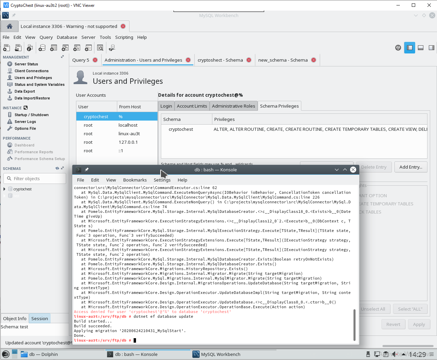This screenshot has height=360, width=437.
Task: Create a new stored procedure icon
Action: pos(77,48)
